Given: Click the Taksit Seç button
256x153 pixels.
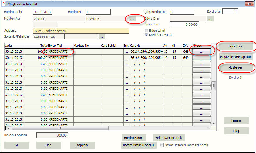Looking at the screenshot, I should [236, 46].
